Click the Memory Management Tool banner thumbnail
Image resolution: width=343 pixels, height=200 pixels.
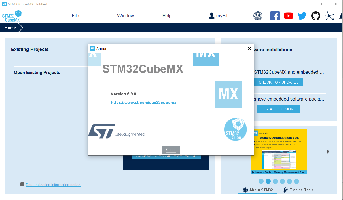(279, 152)
